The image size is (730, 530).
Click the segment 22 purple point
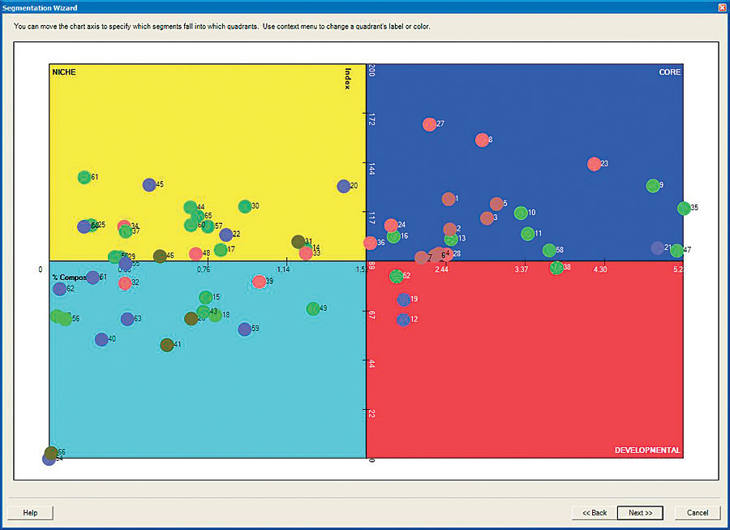(225, 235)
